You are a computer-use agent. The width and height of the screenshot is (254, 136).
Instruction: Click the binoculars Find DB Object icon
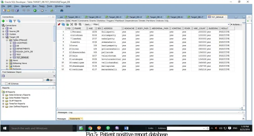pos(62,10)
